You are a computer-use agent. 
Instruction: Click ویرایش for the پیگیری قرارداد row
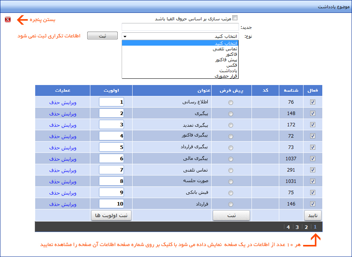coord(69,148)
